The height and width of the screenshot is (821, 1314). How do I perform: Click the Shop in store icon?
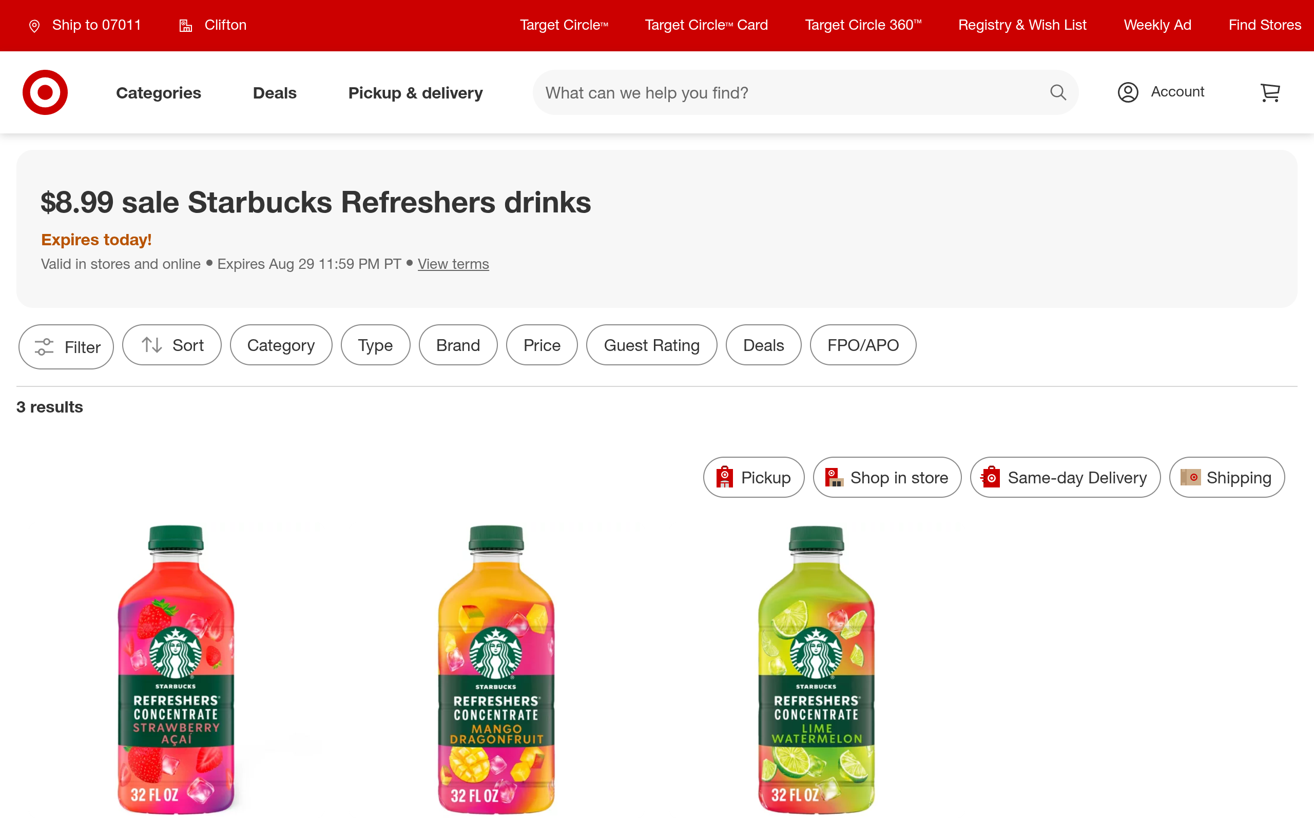(834, 477)
